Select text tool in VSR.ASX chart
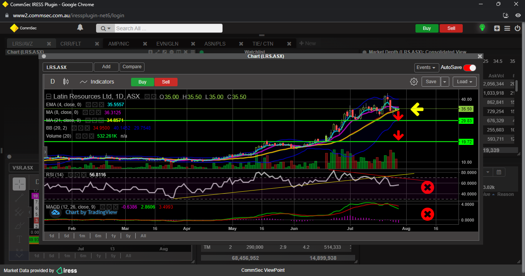 tap(19, 240)
